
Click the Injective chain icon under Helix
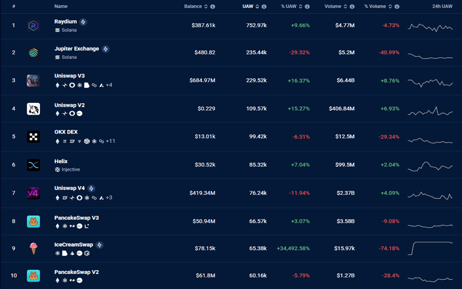point(57,169)
